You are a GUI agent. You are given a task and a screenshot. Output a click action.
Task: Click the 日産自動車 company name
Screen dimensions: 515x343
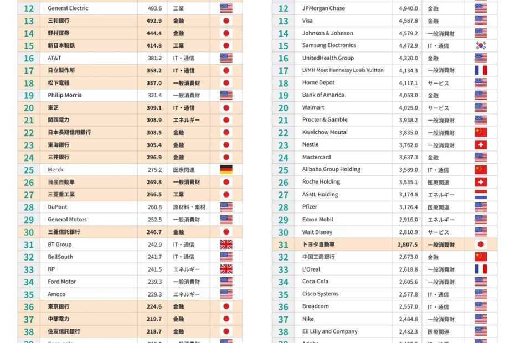61,182
